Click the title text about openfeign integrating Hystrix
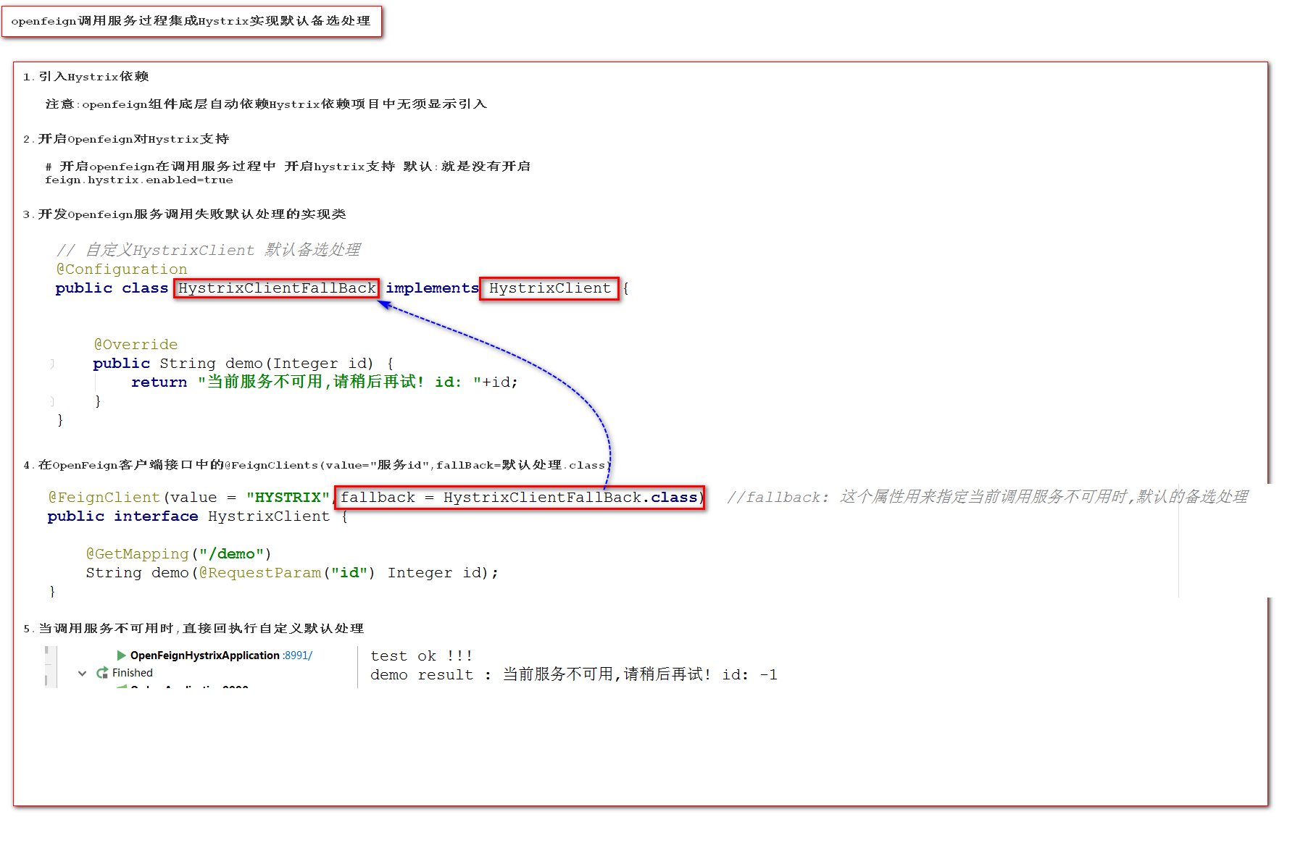 191,21
